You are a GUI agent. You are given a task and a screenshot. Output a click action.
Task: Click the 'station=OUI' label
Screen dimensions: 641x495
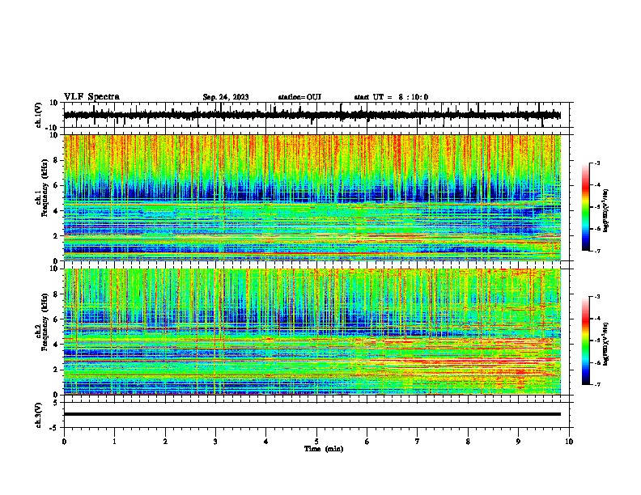(x=299, y=97)
